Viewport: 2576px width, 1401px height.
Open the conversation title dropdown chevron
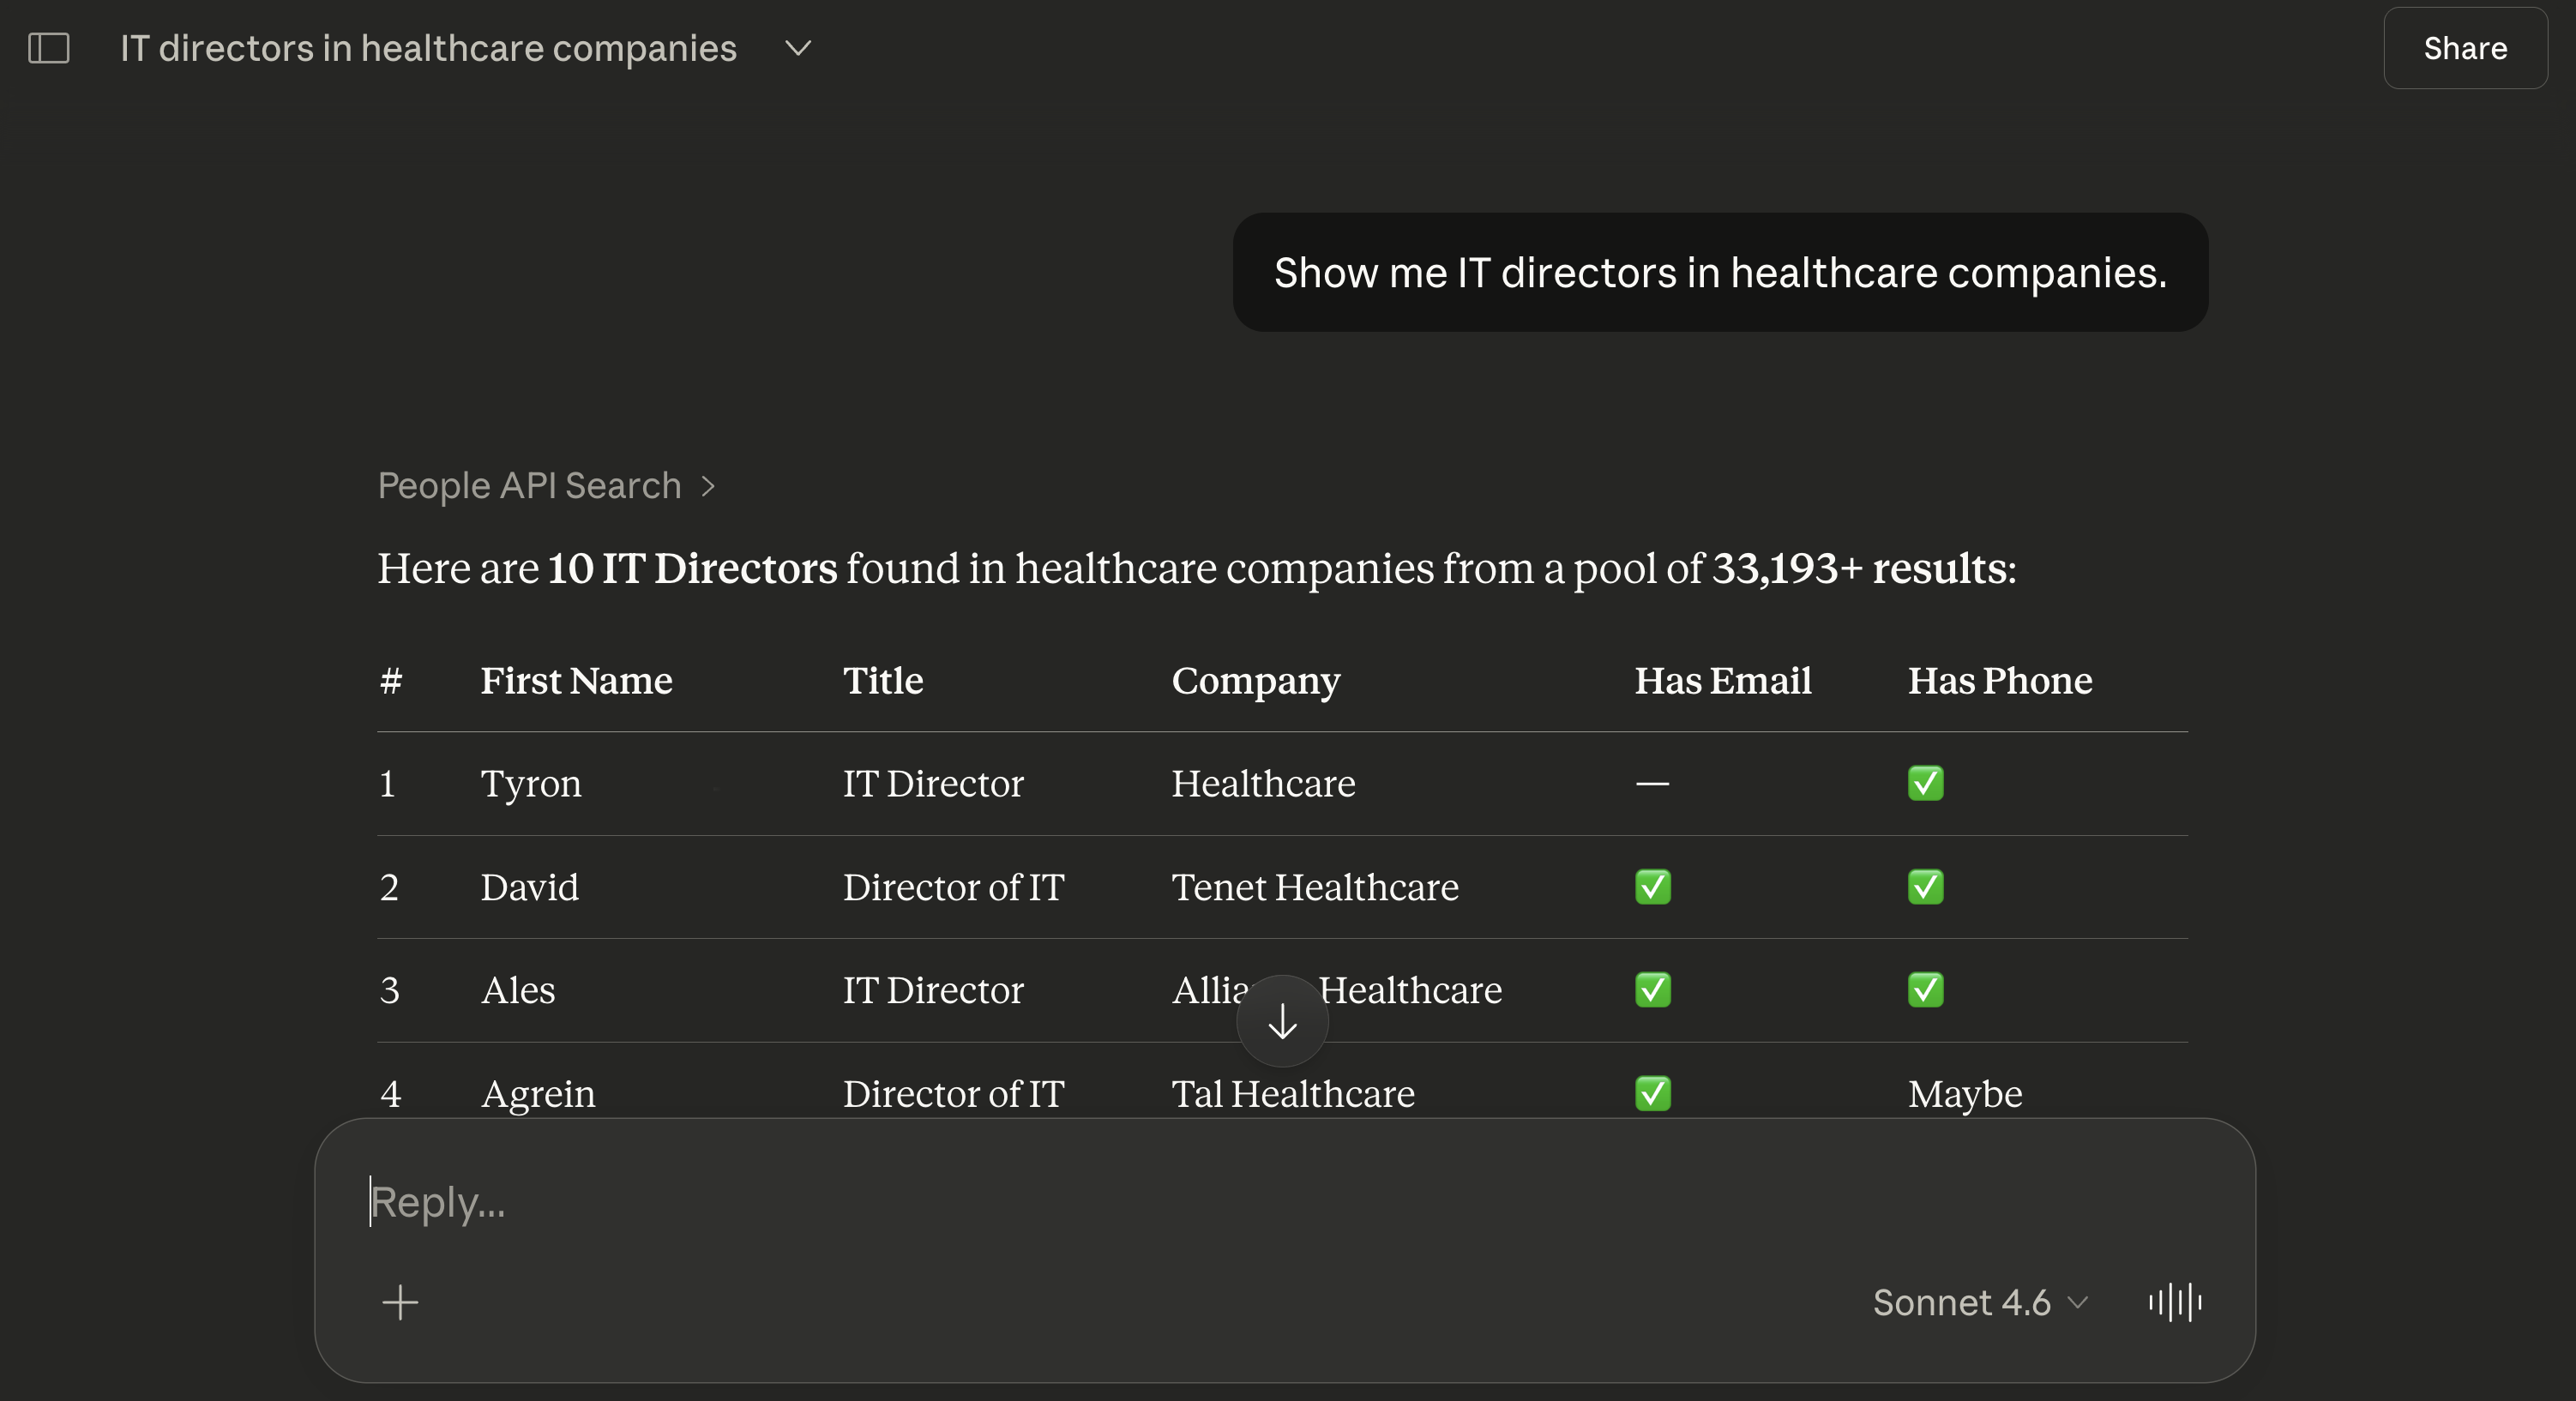[797, 48]
